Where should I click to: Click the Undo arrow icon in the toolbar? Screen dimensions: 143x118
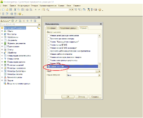click(x=36, y=10)
